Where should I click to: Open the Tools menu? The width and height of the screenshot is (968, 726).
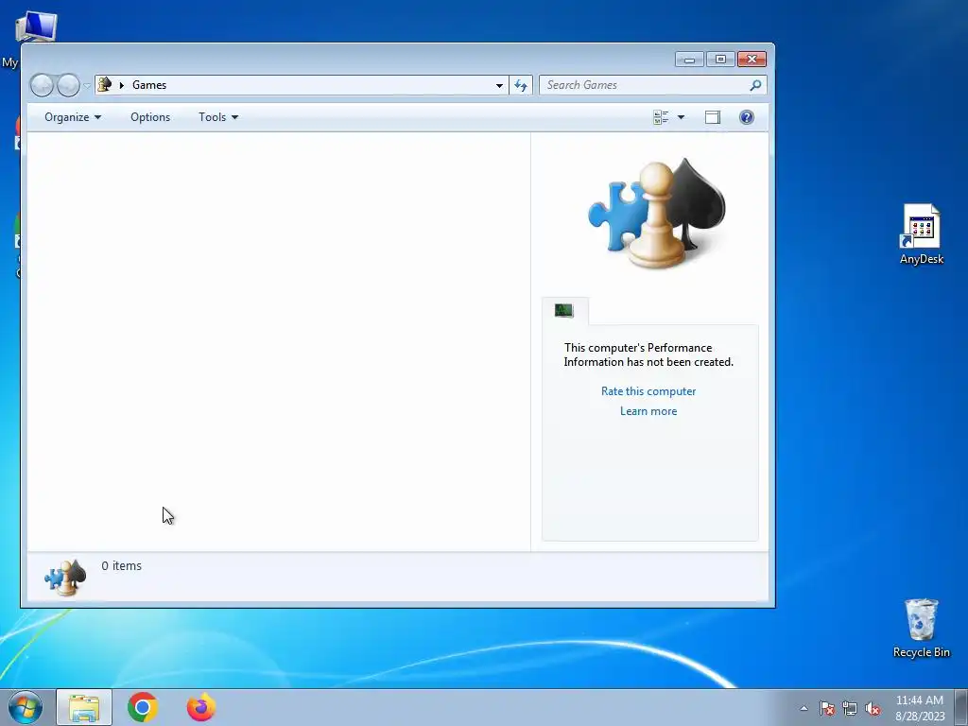pos(218,117)
